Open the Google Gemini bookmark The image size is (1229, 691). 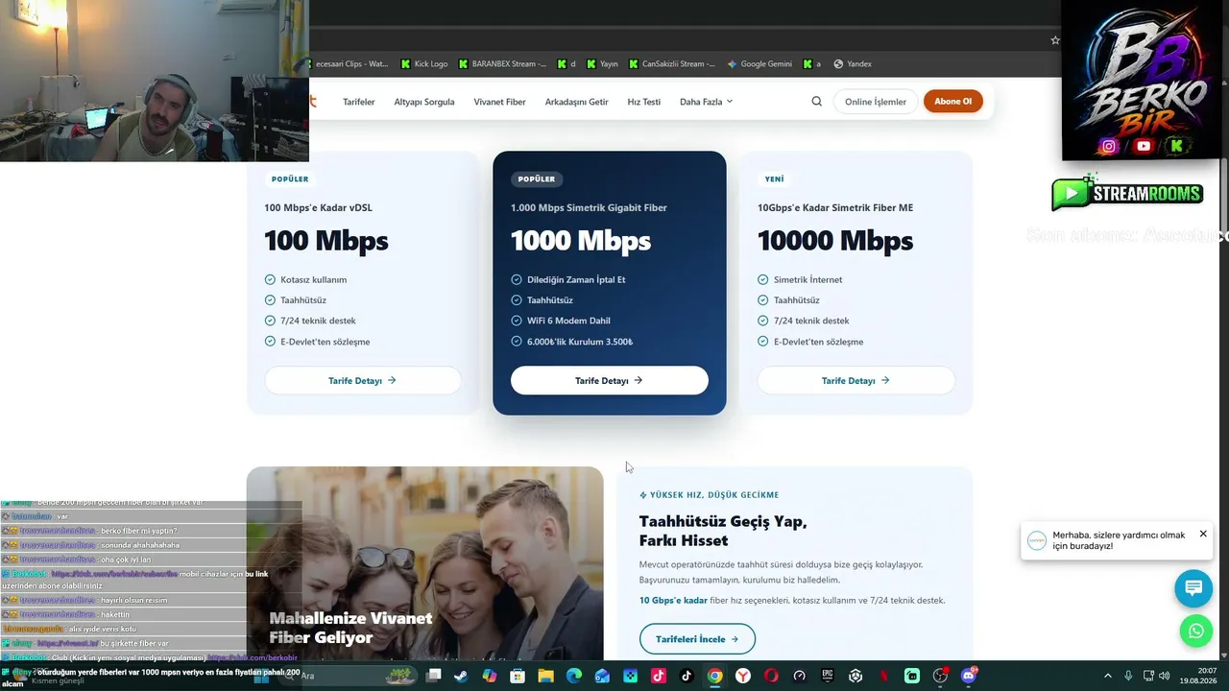(759, 64)
